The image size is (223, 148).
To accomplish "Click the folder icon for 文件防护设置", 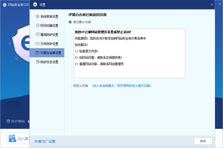I will pos(37,44).
